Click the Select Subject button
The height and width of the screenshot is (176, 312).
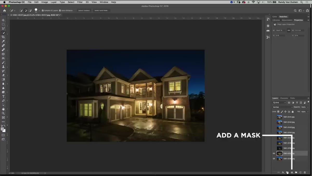tap(84, 11)
